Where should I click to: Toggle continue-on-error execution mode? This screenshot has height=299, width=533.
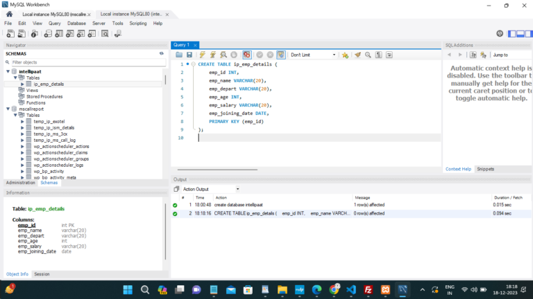tap(247, 55)
